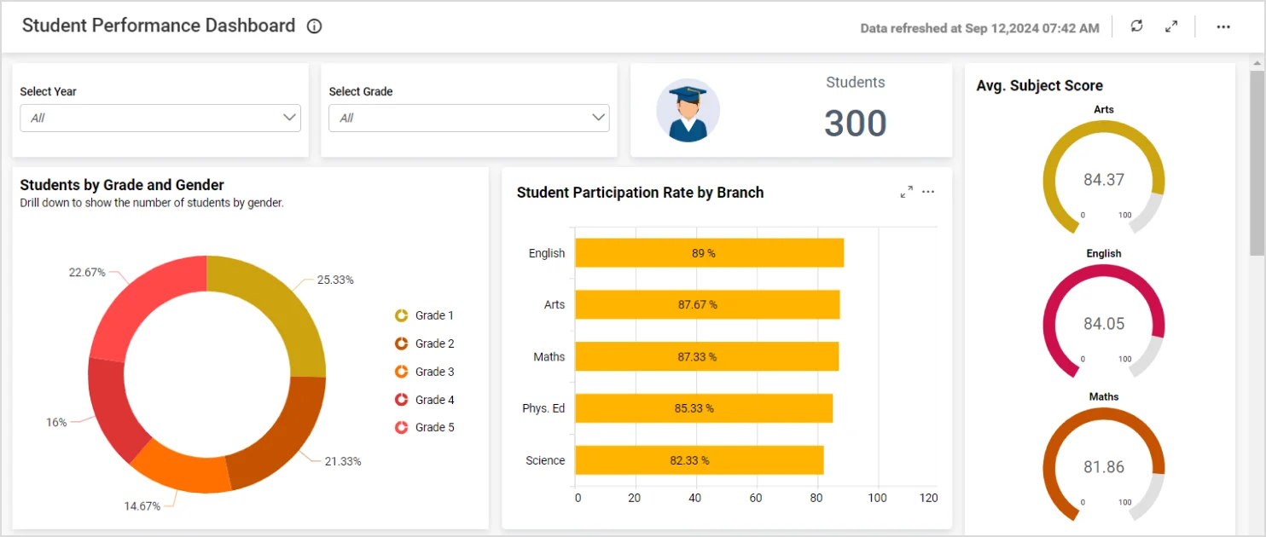
Task: Open the Select Year dropdown
Action: pyautogui.click(x=160, y=118)
